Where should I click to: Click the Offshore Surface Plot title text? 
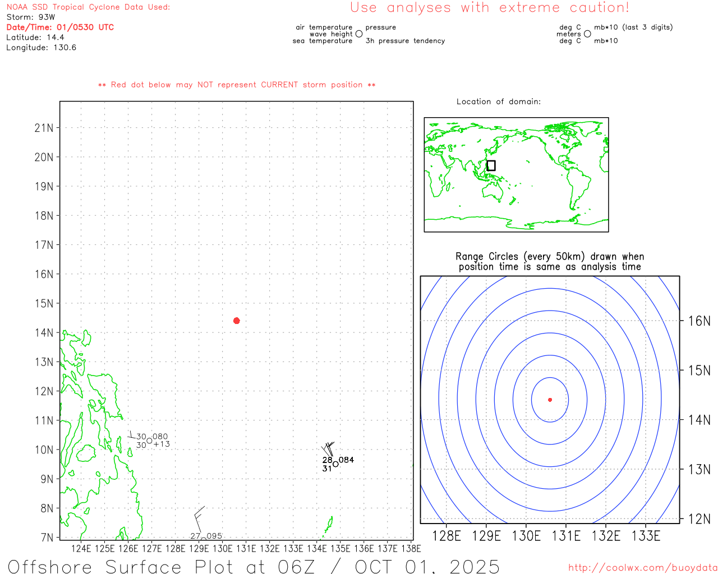pyautogui.click(x=254, y=566)
